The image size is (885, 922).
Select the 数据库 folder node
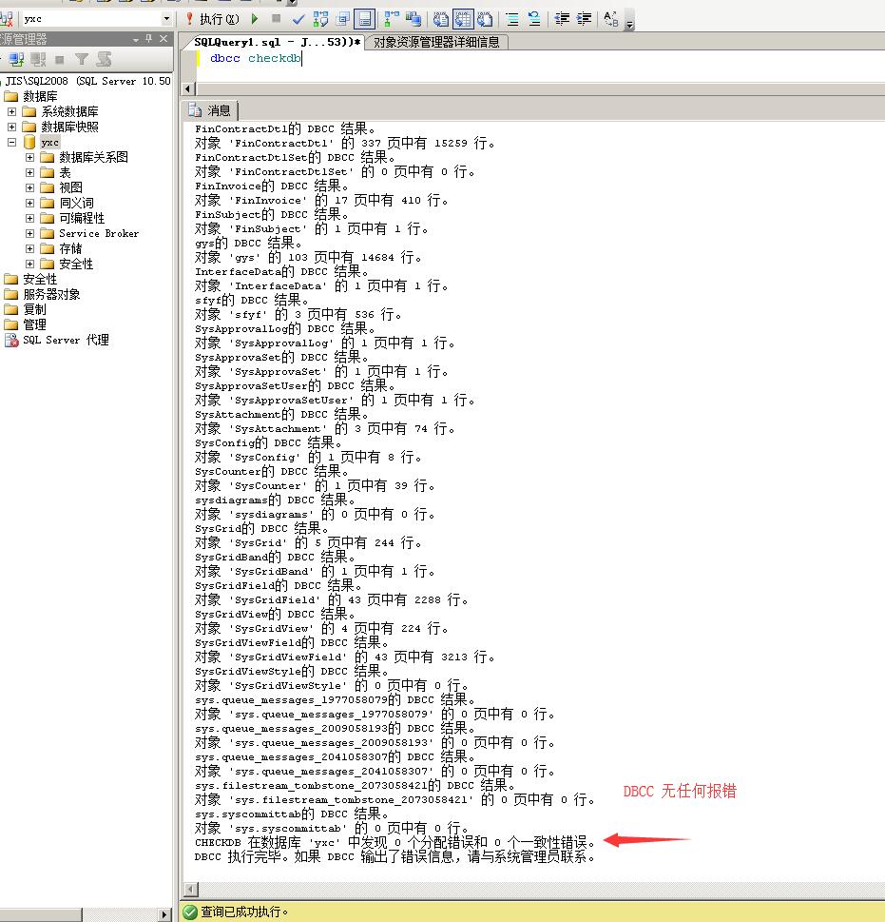click(x=40, y=96)
